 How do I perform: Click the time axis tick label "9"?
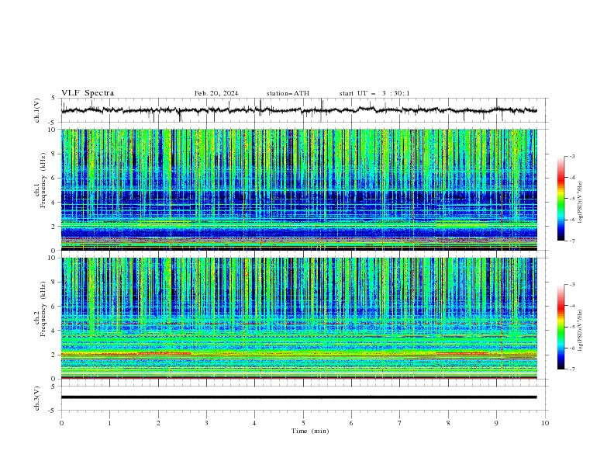point(496,423)
